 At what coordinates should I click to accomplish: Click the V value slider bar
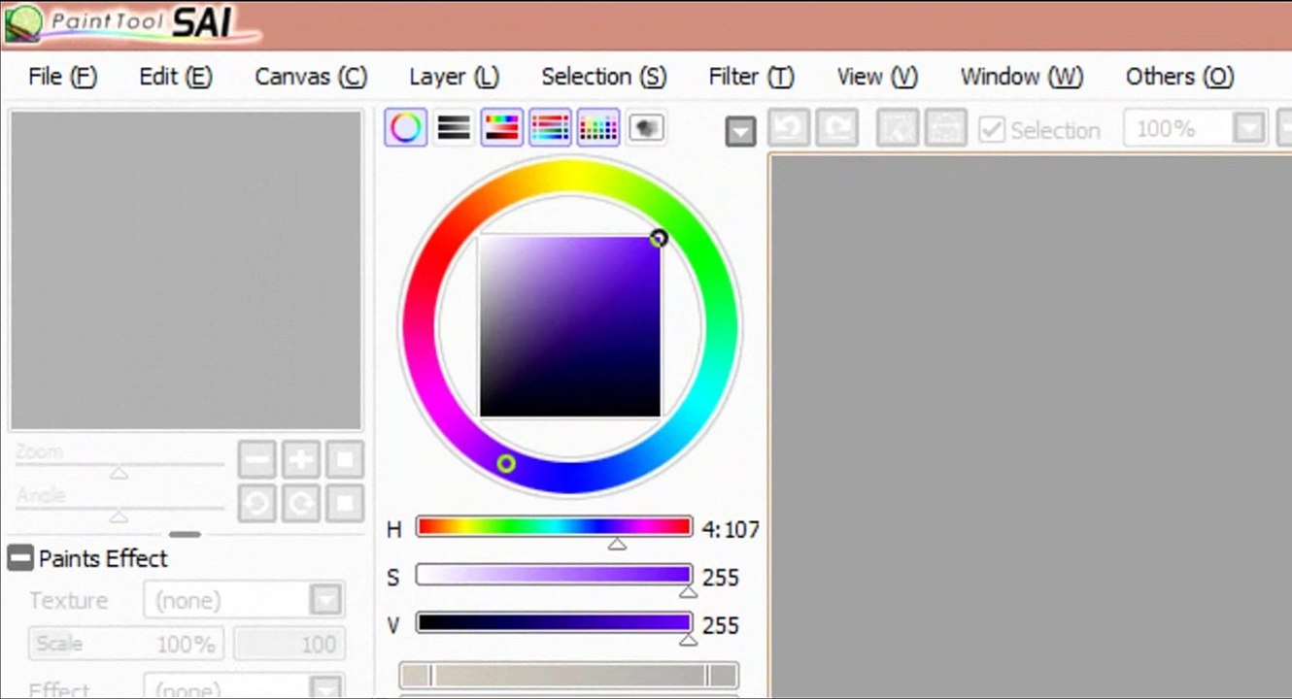(554, 623)
